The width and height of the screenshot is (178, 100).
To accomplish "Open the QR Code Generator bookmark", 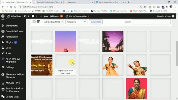I will (119, 11).
